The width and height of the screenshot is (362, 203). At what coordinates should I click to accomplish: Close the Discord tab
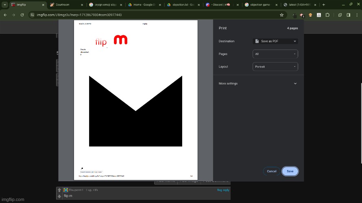point(238,4)
